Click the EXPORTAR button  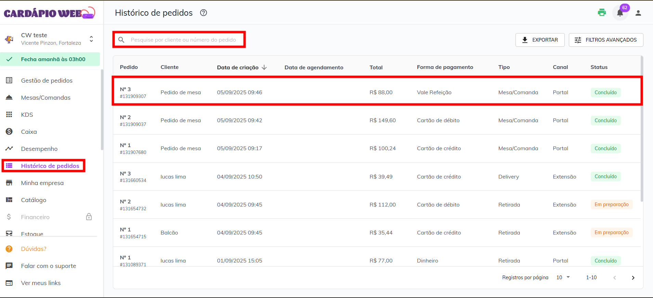540,40
